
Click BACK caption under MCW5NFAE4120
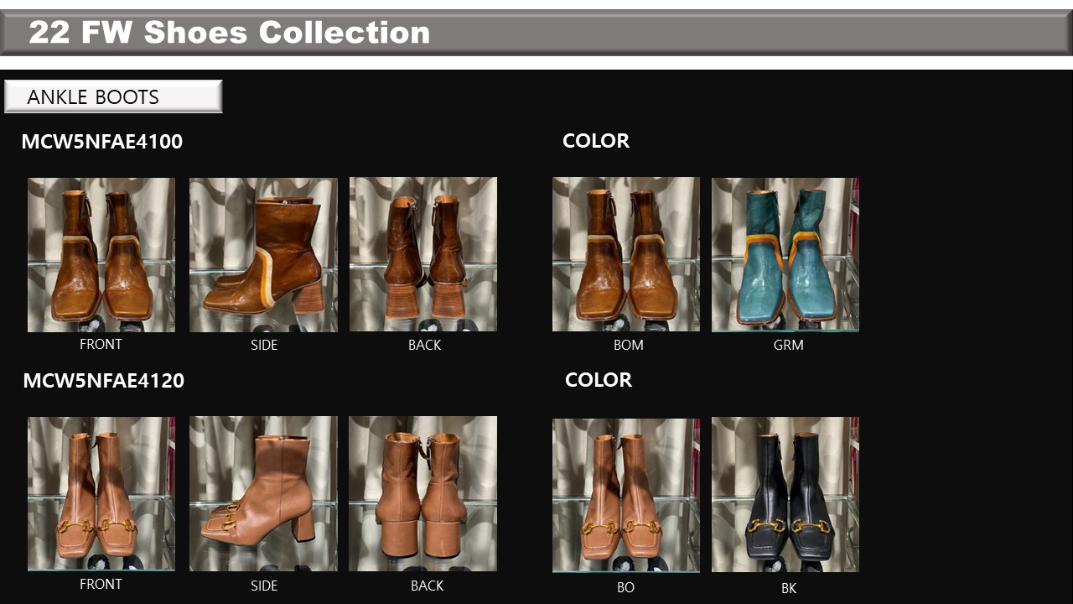(427, 586)
